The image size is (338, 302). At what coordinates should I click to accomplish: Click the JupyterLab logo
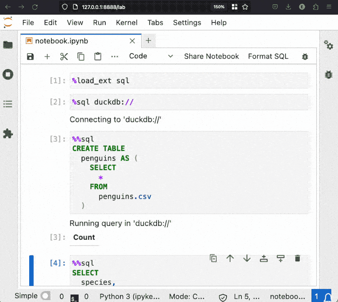8,22
